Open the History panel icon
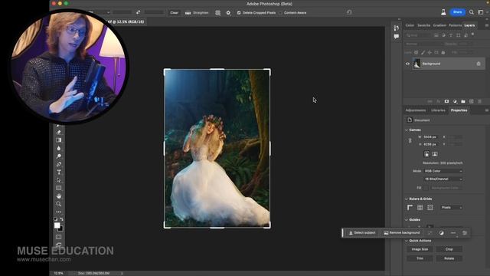Image resolution: width=490 pixels, height=276 pixels. (397, 28)
